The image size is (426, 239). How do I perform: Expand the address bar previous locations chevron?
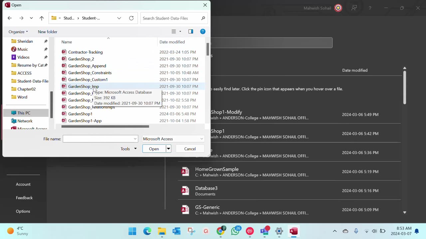(x=119, y=18)
